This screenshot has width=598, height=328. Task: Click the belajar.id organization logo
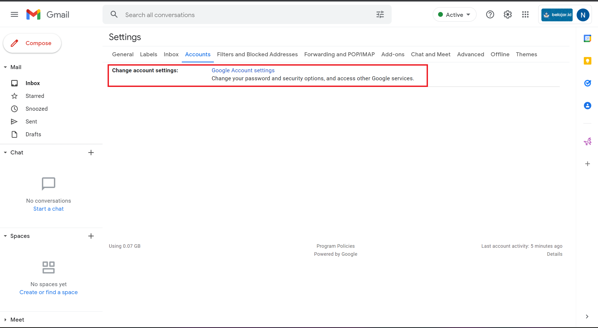pos(557,15)
